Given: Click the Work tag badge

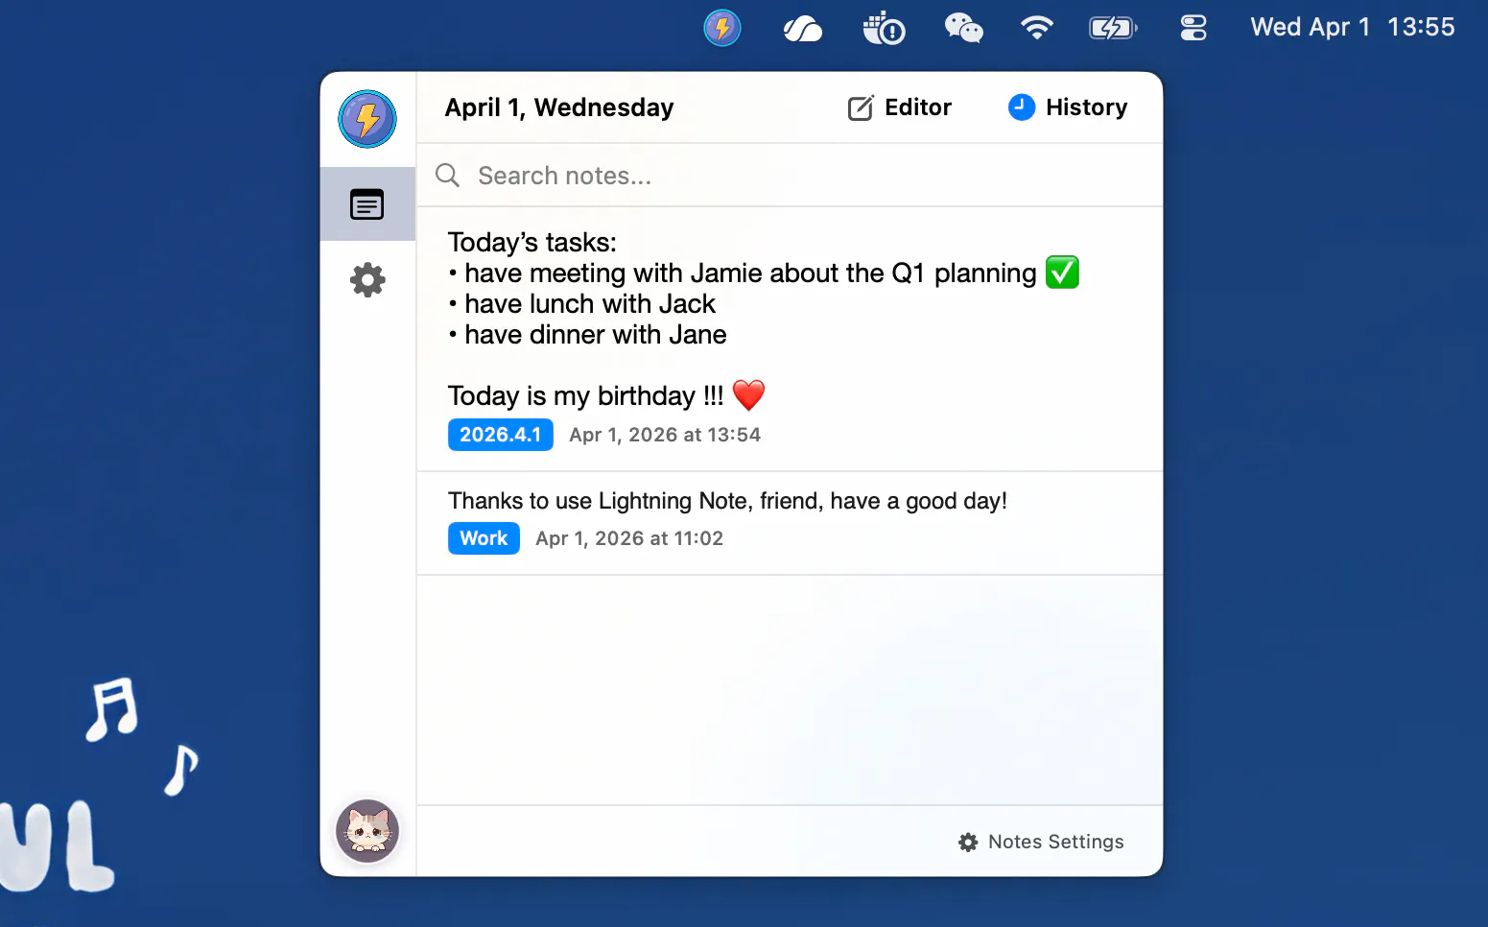Looking at the screenshot, I should [x=484, y=538].
